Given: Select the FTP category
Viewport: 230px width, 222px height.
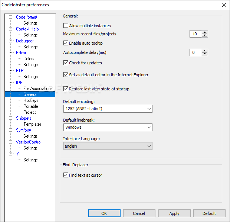Looking at the screenshot, I should click(20, 71).
